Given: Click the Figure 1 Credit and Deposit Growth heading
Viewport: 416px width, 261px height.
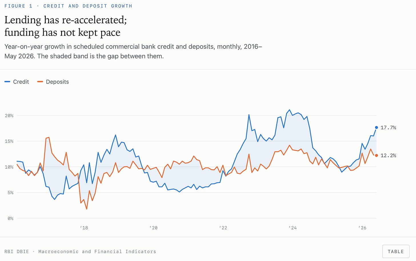Looking at the screenshot, I should [x=68, y=6].
